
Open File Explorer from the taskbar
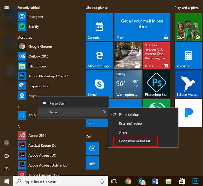tap(168, 181)
